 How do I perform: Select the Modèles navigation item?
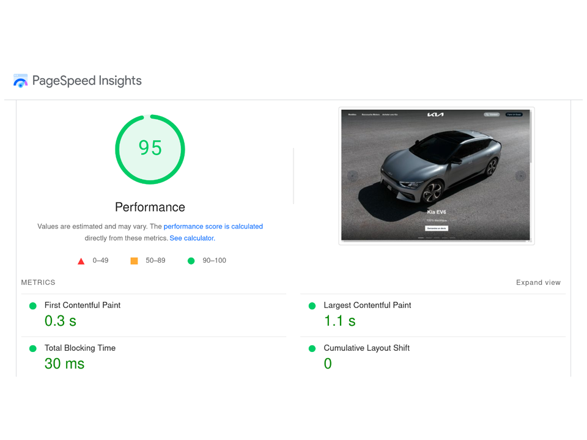pyautogui.click(x=353, y=114)
